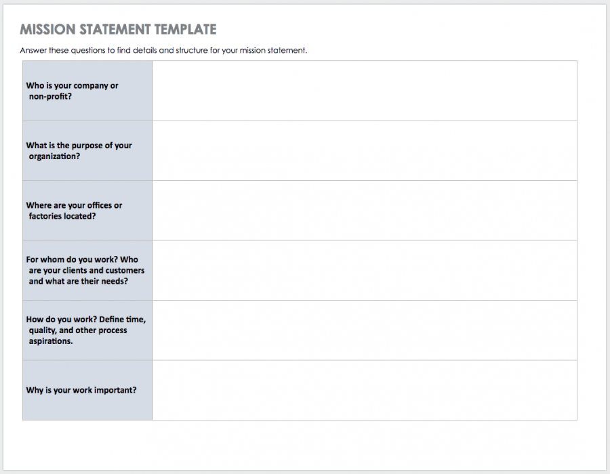Click the answer box for clients and customers
The width and height of the screenshot is (610, 474).
(x=366, y=270)
